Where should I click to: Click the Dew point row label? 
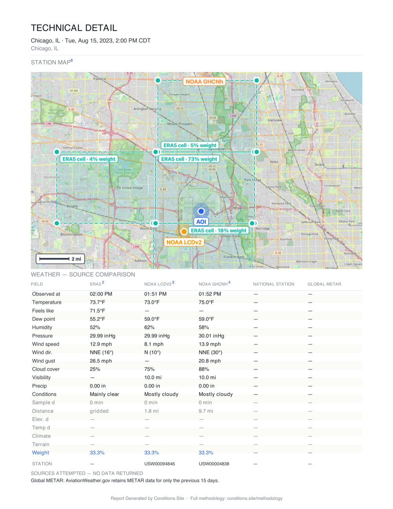(x=43, y=319)
